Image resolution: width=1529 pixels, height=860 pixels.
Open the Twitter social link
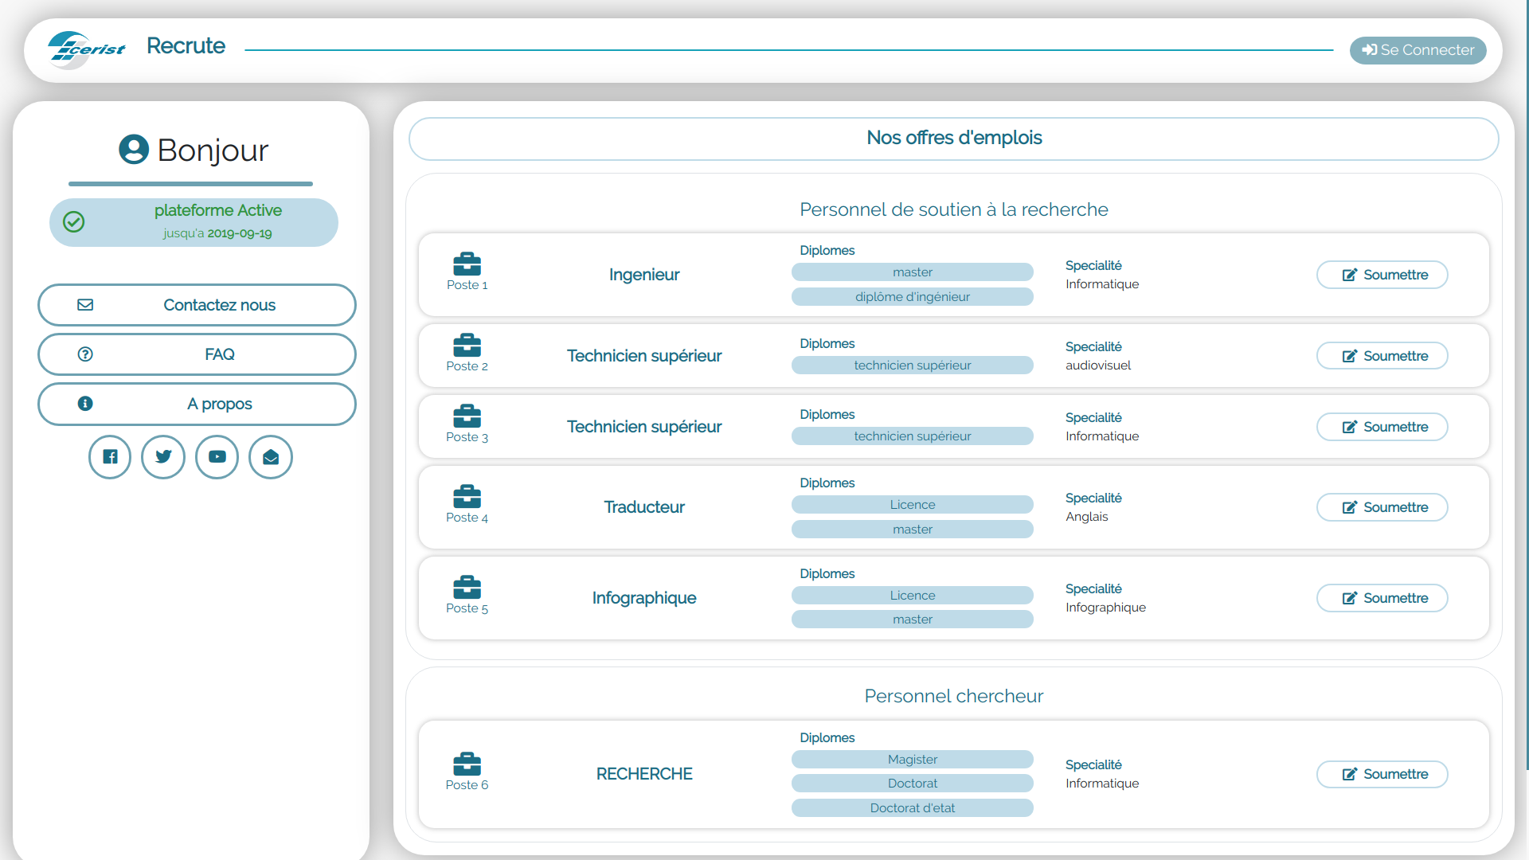tap(163, 457)
